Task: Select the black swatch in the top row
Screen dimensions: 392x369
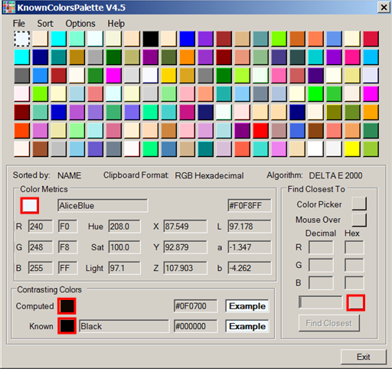Action: point(150,39)
